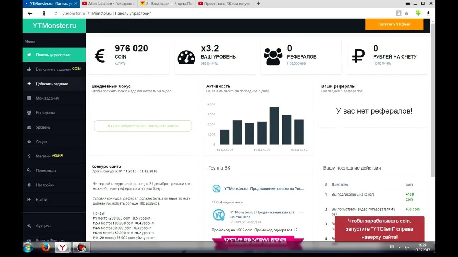This screenshot has height=257, width=458.
Task: Open Панель управления menu item
Action: click(54, 55)
